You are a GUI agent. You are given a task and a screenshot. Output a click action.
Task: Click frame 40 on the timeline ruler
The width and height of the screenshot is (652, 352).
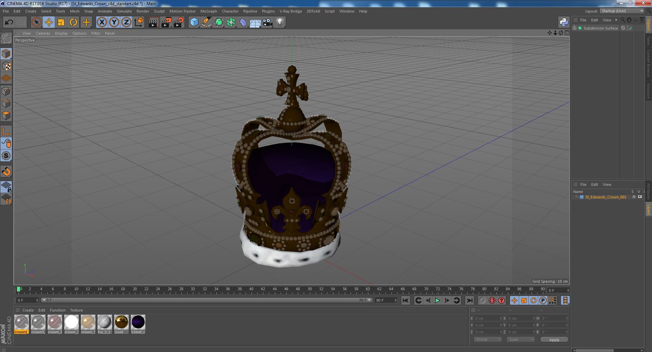pos(251,289)
